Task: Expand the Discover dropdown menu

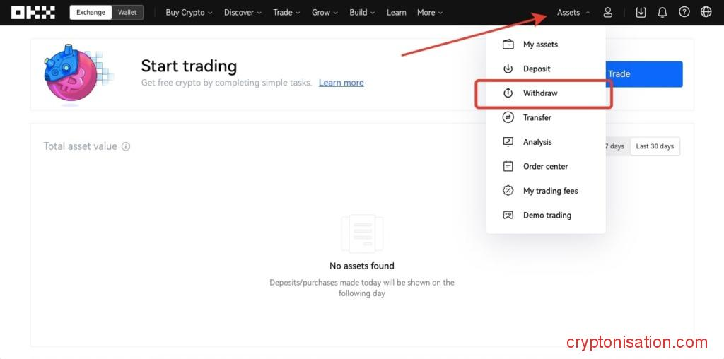Action: tap(243, 12)
